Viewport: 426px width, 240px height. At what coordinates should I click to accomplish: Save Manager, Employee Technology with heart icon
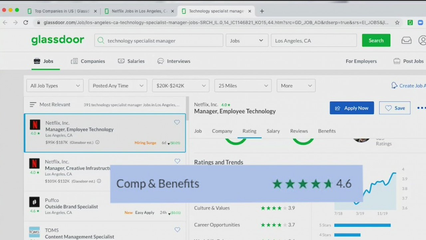click(177, 122)
